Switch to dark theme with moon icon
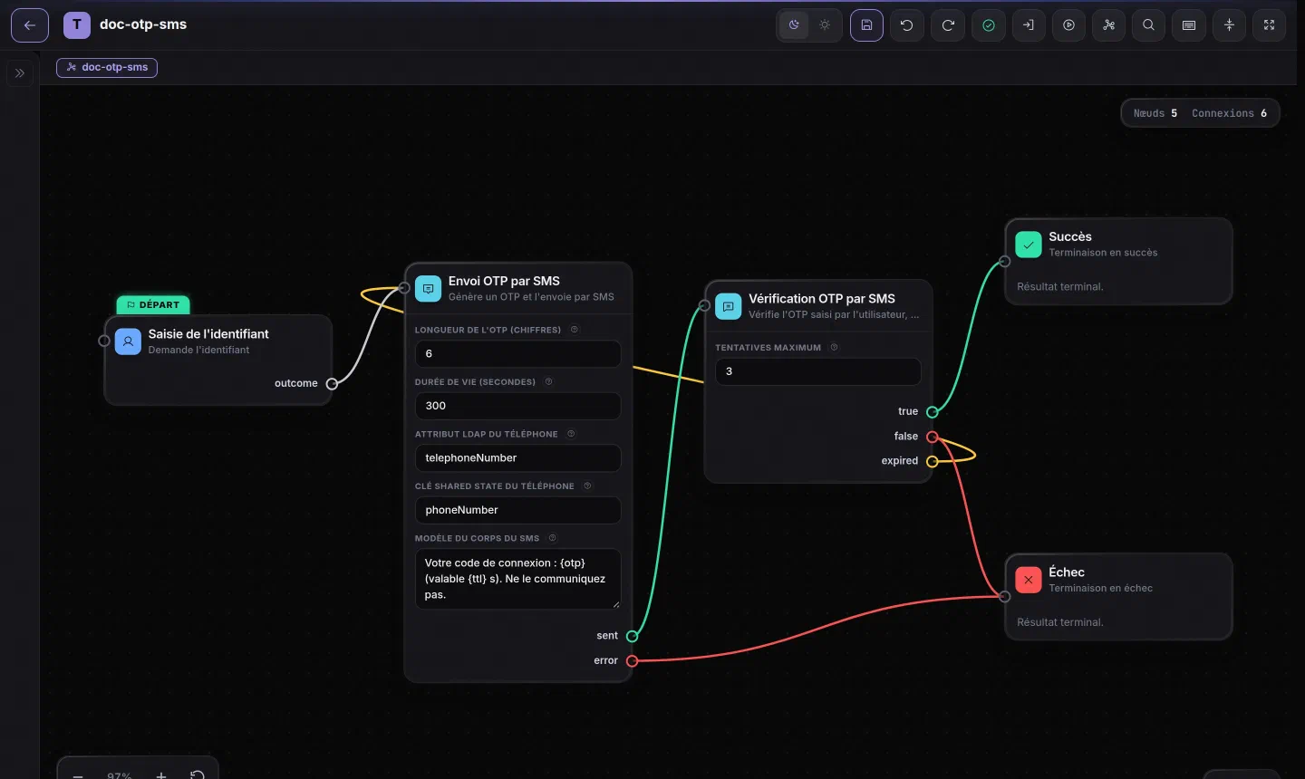 794,25
